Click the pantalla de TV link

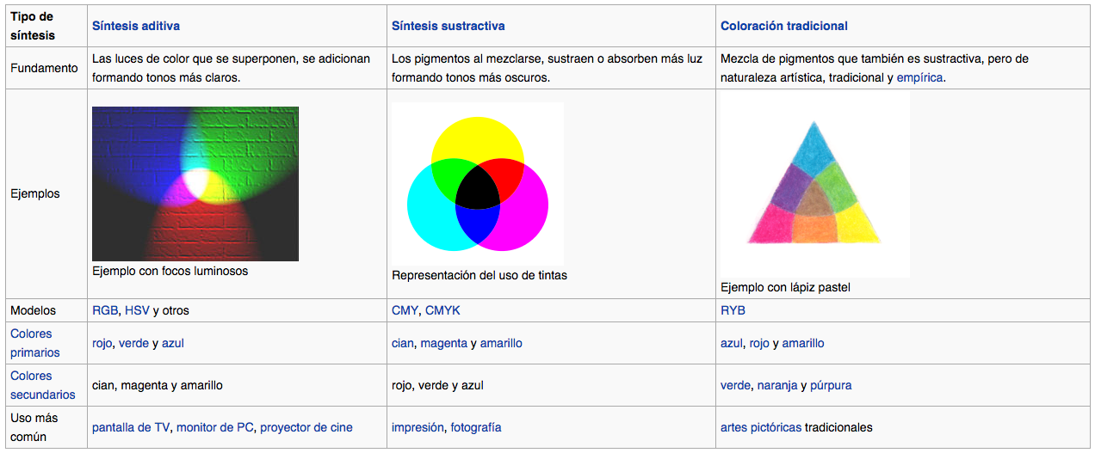[131, 427]
